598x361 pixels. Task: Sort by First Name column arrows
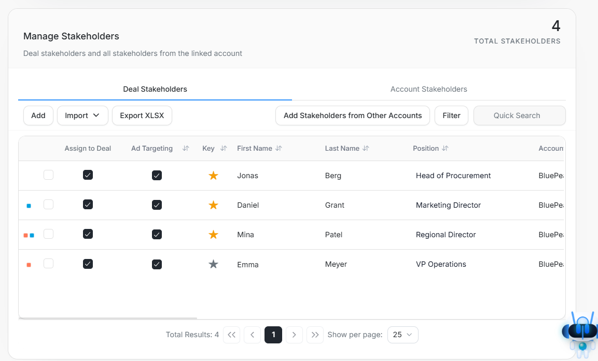(x=279, y=149)
